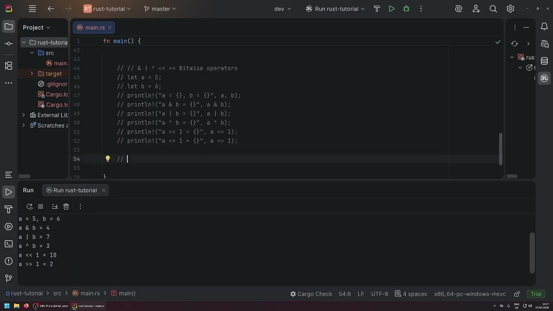
Task: Open the Structure tool window
Action: tap(9, 66)
